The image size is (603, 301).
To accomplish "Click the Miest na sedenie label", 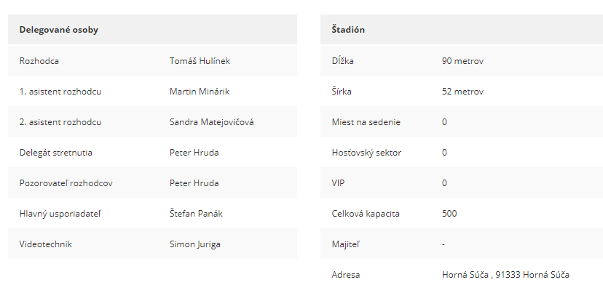I will pos(366,121).
